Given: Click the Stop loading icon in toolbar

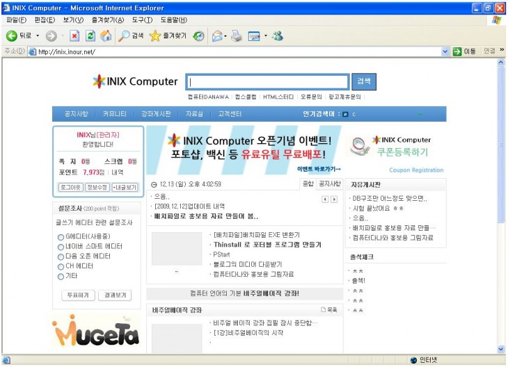Looking at the screenshot, I should click(x=74, y=36).
